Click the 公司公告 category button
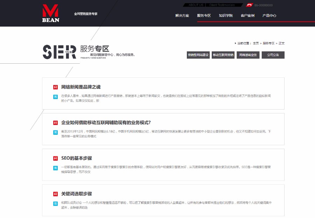Screen dimensions: 315x218 pos(273,55)
